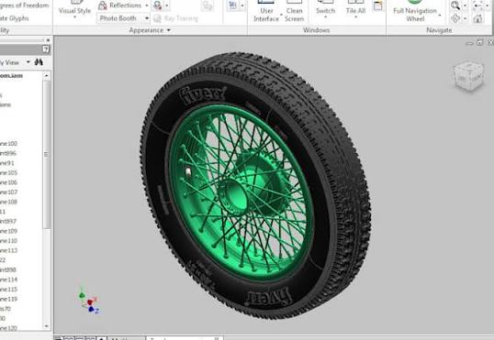The height and width of the screenshot is (340, 494).
Task: Select the tree item ending in 'ne120'
Action: pos(8,328)
